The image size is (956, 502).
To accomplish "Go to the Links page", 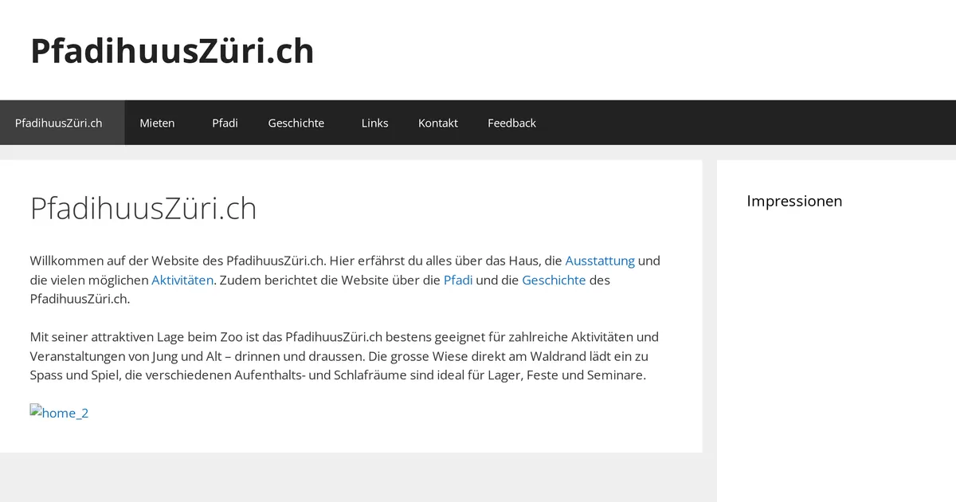I will (374, 123).
